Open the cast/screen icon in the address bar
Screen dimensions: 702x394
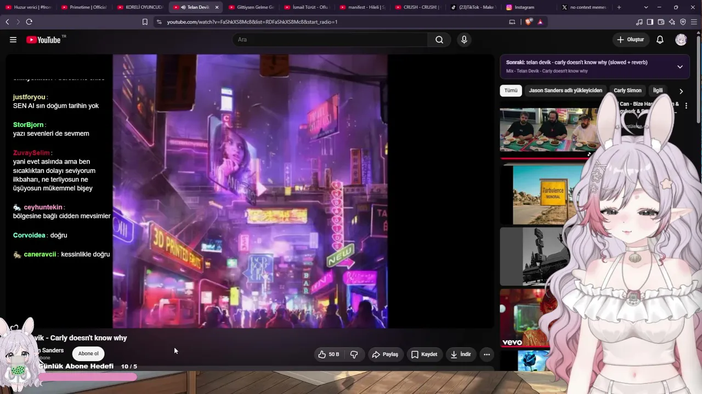coord(512,22)
